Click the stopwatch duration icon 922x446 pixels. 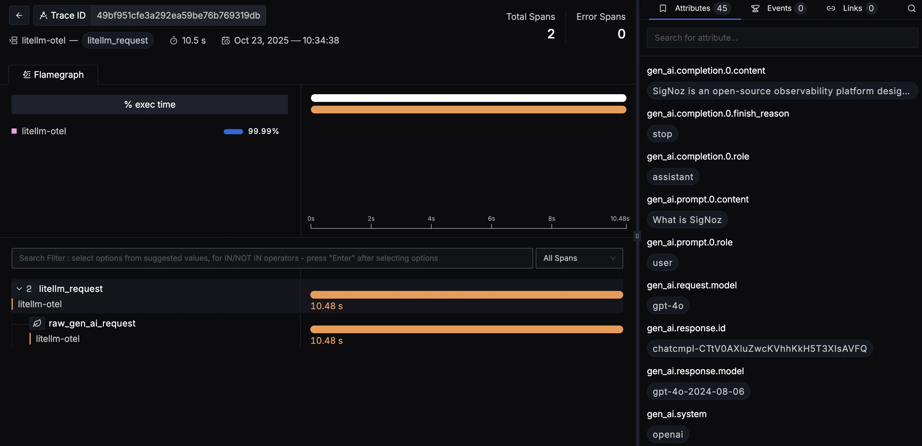pos(174,40)
